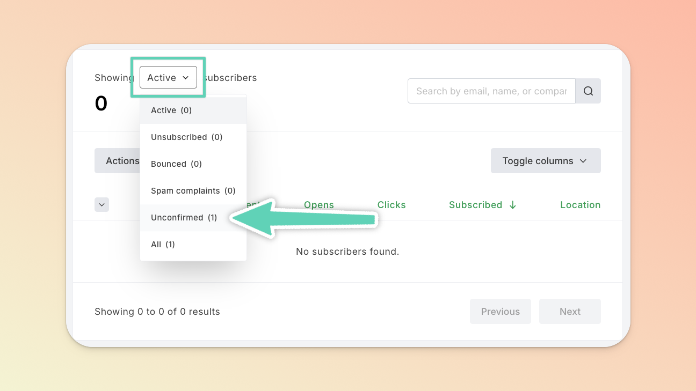Sort by the Location column header
Viewport: 696px width, 391px height.
coord(580,205)
